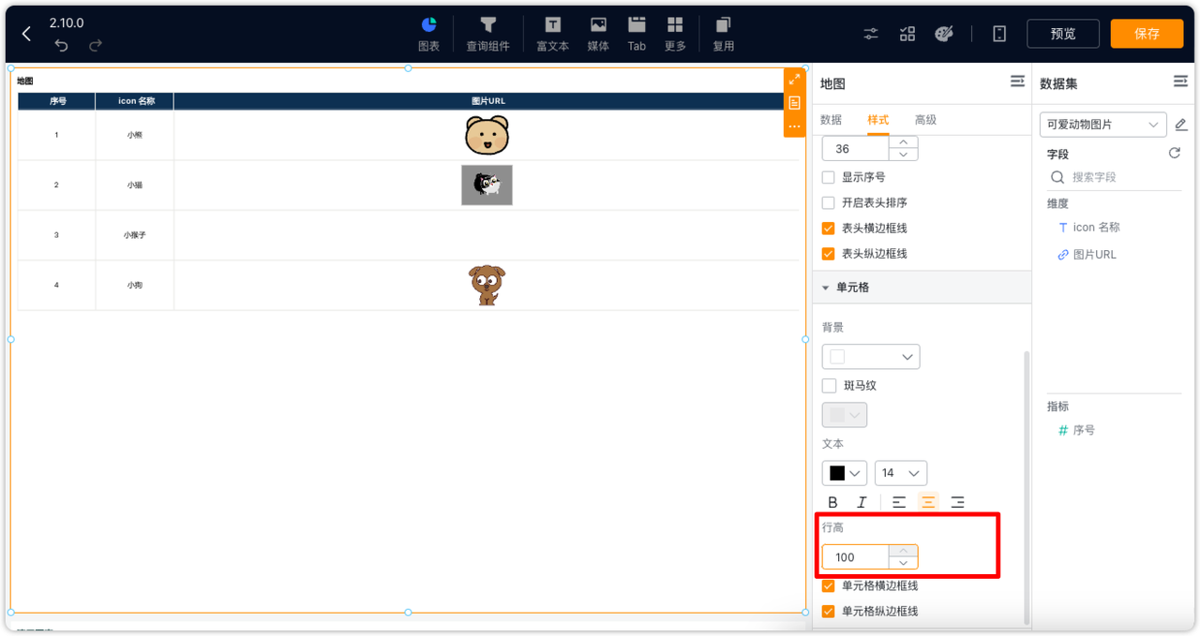The height and width of the screenshot is (636, 1200).
Task: Open the three-dot menu on chart
Action: 794,126
